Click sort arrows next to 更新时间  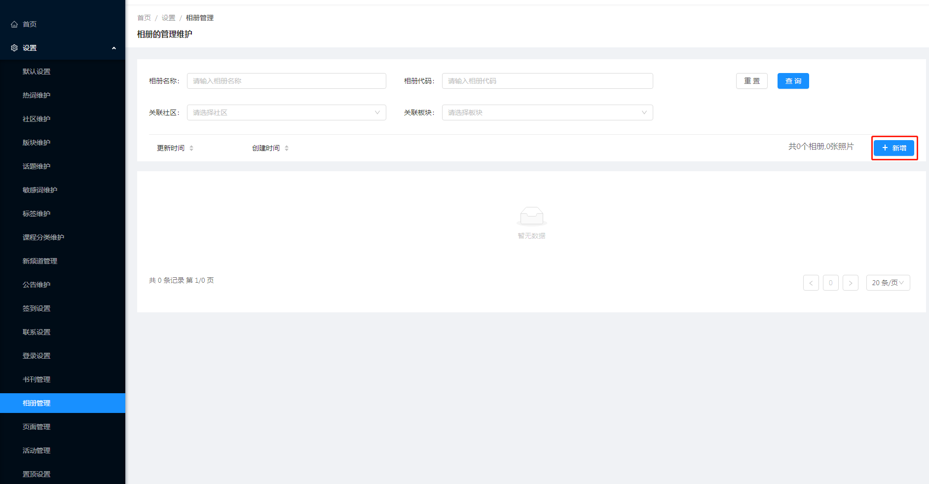coord(191,148)
